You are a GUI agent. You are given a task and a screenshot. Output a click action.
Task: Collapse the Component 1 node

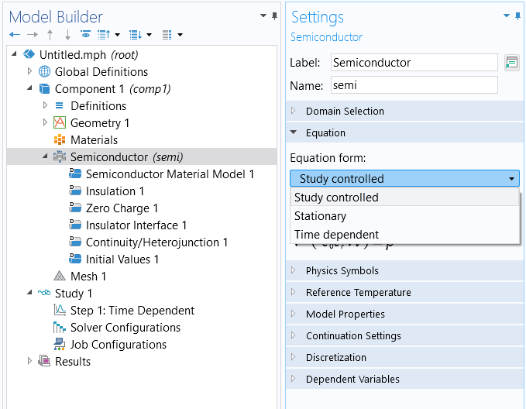click(29, 88)
